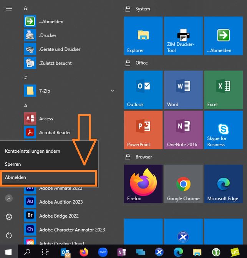Open Task View on the taskbar
This screenshot has width=247, height=258.
click(x=45, y=252)
